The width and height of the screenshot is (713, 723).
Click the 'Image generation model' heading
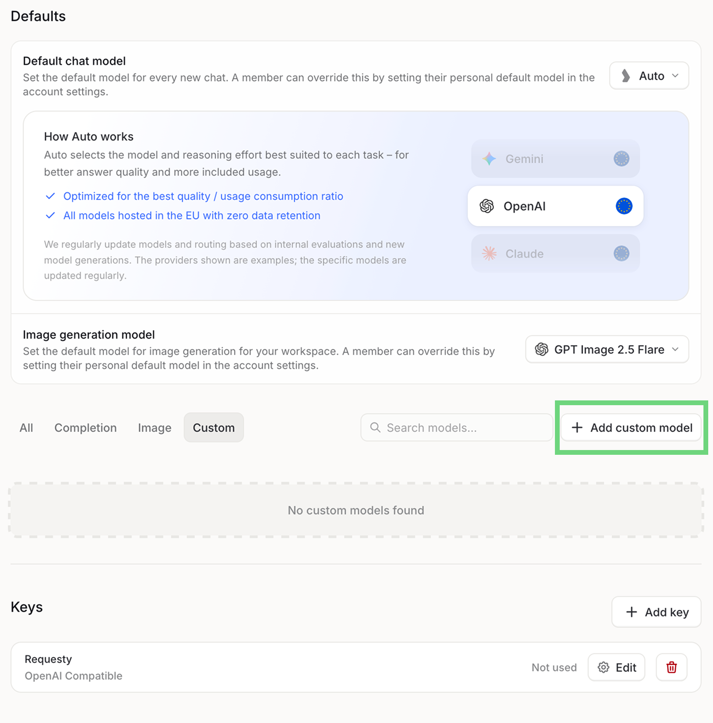tap(89, 335)
